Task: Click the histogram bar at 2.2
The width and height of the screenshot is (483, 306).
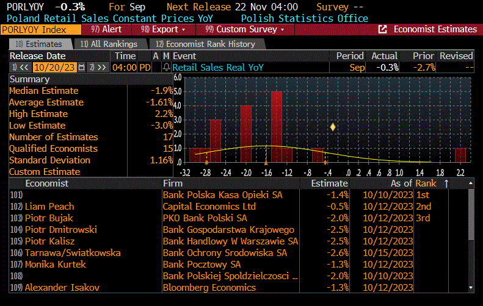Action: [460, 155]
